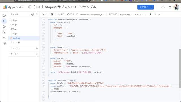
Task: Open Project Settings gear icon
Action: pos(4,43)
